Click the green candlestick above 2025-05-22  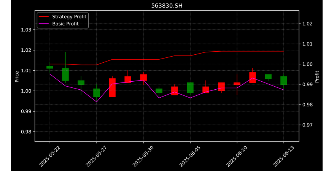pos(50,67)
